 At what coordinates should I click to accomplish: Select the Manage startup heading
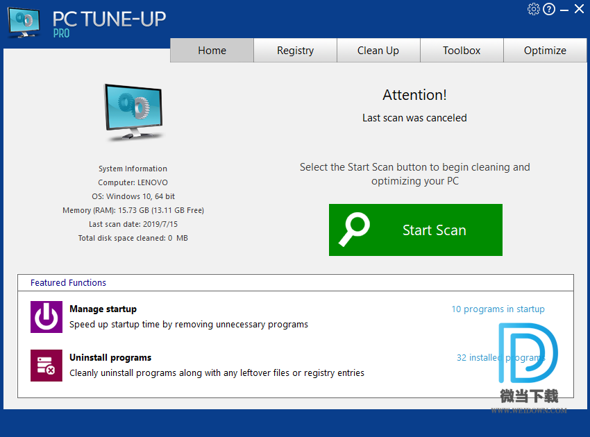coord(103,309)
